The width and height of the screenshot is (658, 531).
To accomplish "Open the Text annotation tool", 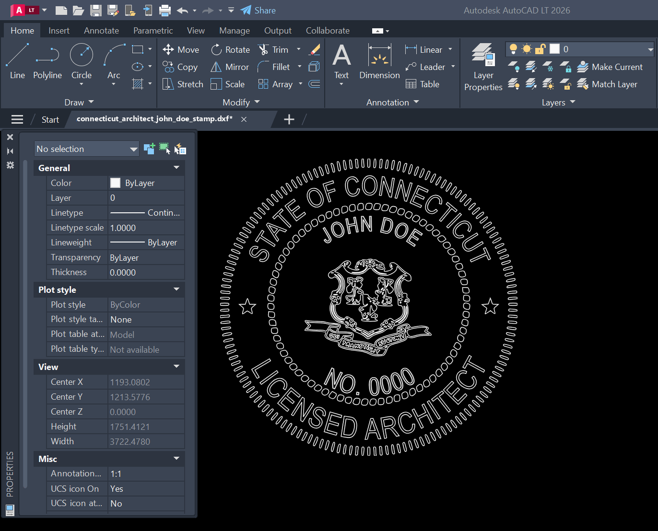I will pos(341,61).
